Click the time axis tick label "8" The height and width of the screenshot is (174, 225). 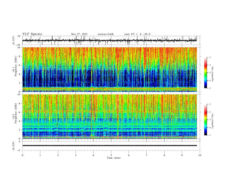[164, 155]
